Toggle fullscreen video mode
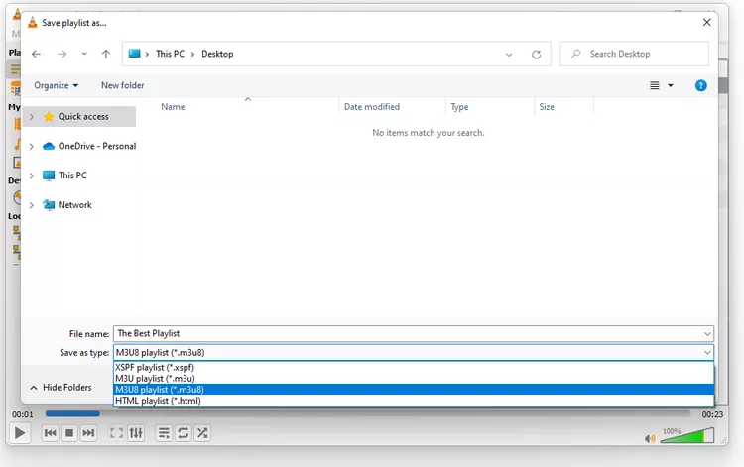This screenshot has width=744, height=467. (x=116, y=433)
